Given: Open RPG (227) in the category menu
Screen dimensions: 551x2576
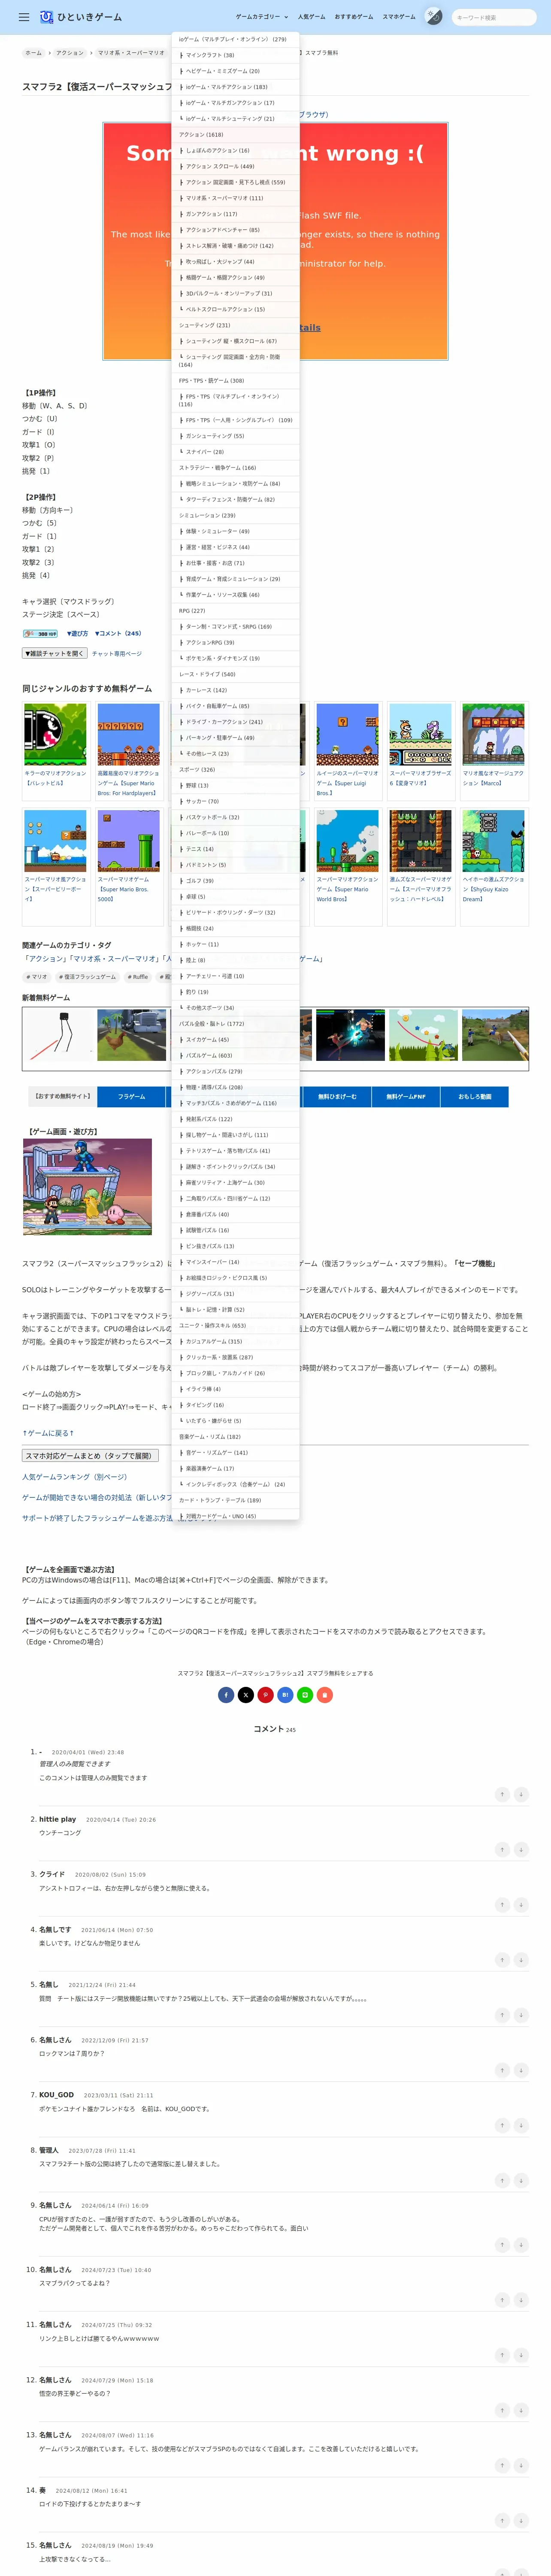Looking at the screenshot, I should (235, 611).
